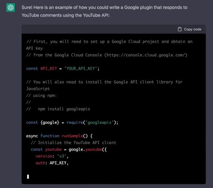
Task: Click the clipboard icon beside Copy code
Action: tap(179, 29)
